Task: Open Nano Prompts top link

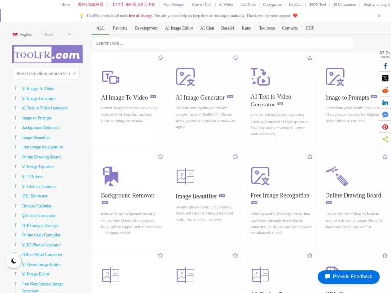Action: point(174,4)
